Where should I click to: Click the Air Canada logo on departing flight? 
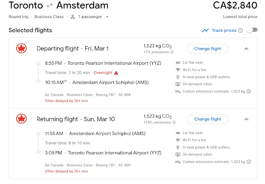(x=21, y=49)
